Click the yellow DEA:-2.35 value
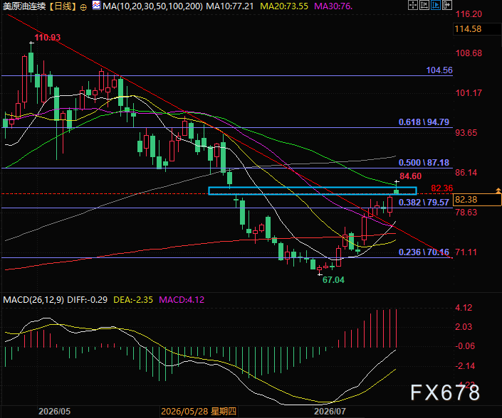The image size is (502, 418). [x=133, y=300]
